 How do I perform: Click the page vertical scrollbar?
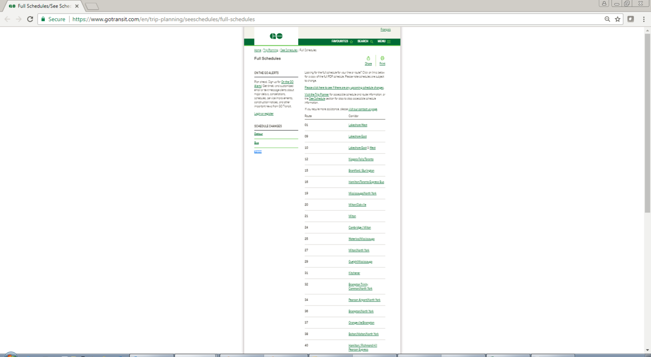coord(647,122)
